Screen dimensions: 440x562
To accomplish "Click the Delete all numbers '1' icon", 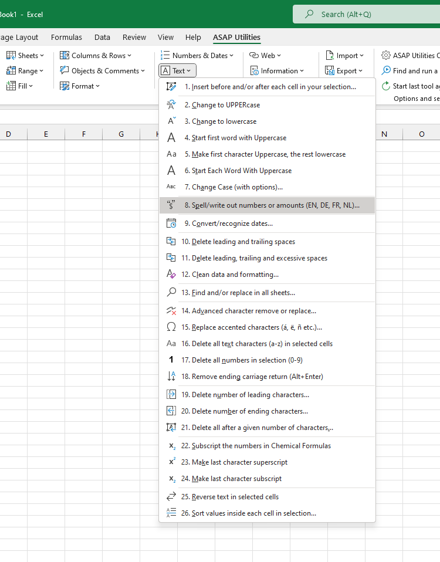I will click(171, 360).
